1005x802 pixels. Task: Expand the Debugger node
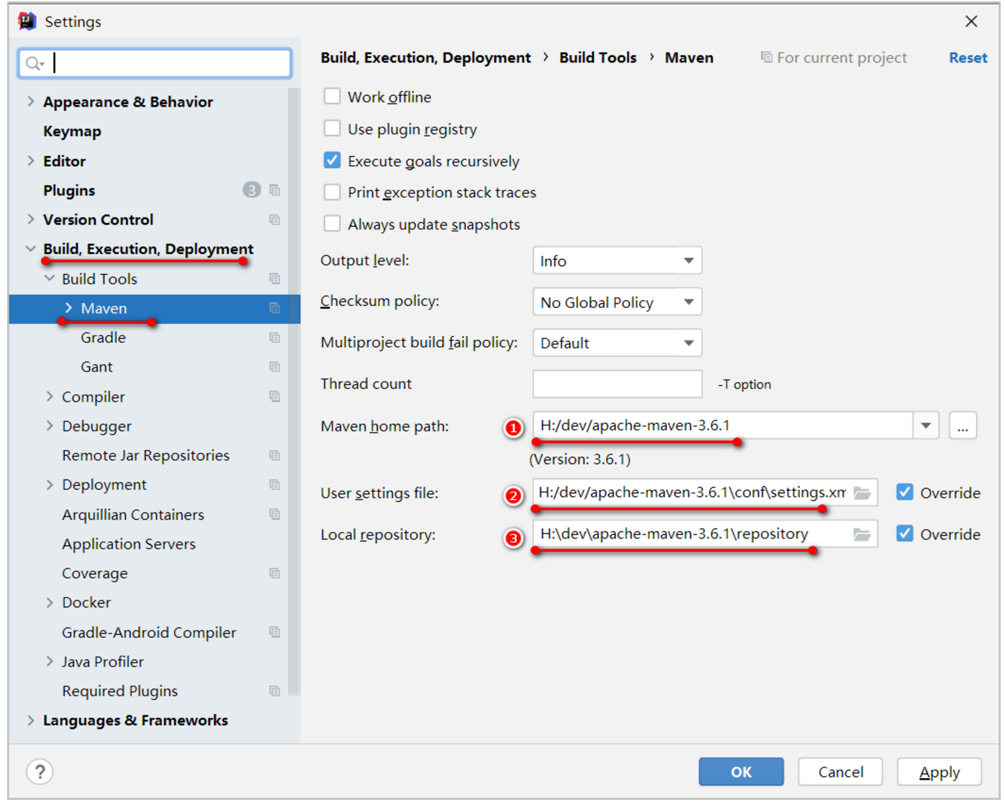click(50, 425)
